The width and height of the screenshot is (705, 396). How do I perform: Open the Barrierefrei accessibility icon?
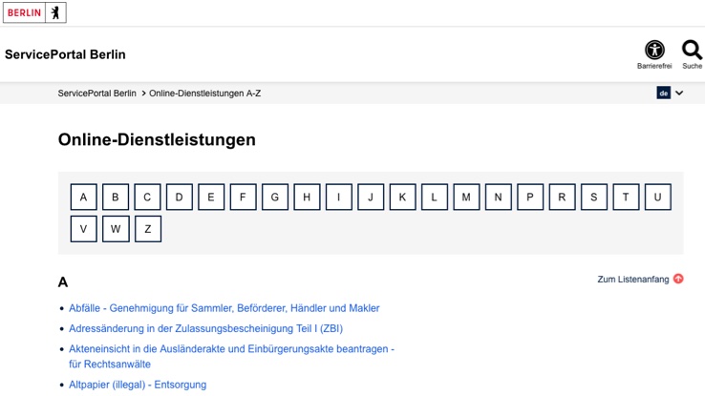click(x=654, y=50)
